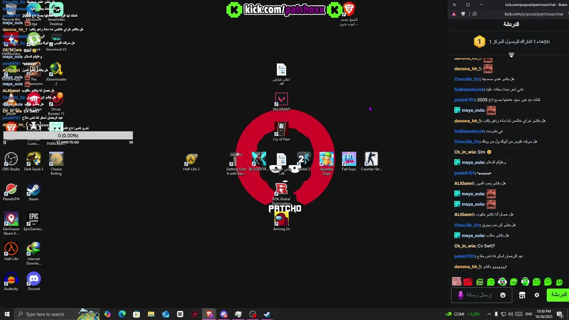The height and width of the screenshot is (320, 569).
Task: Launch the Steam desktop shortcut
Action: (x=34, y=192)
